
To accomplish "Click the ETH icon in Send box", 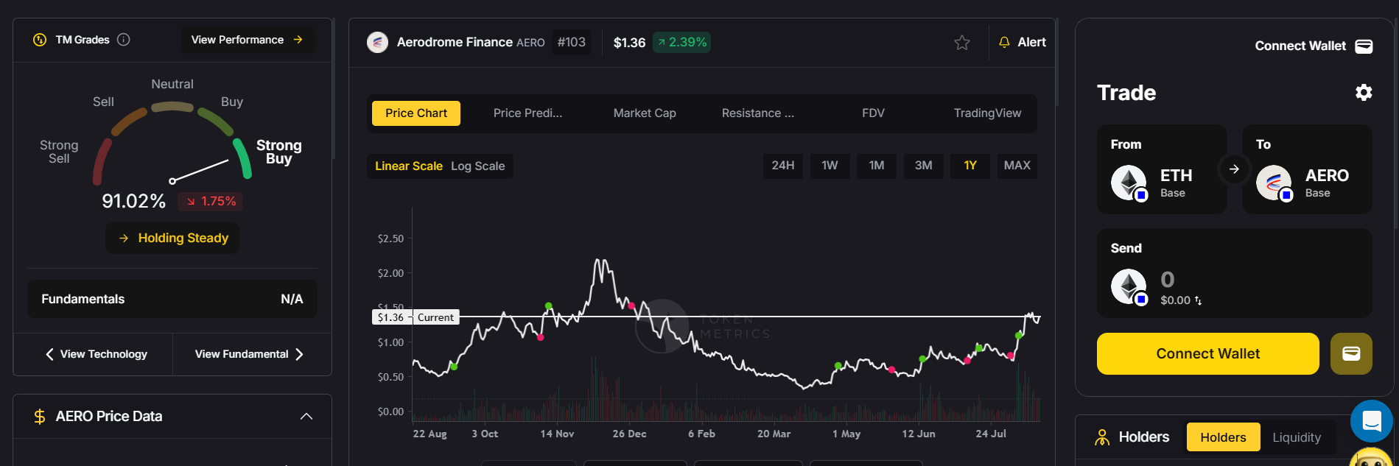I will [1129, 287].
